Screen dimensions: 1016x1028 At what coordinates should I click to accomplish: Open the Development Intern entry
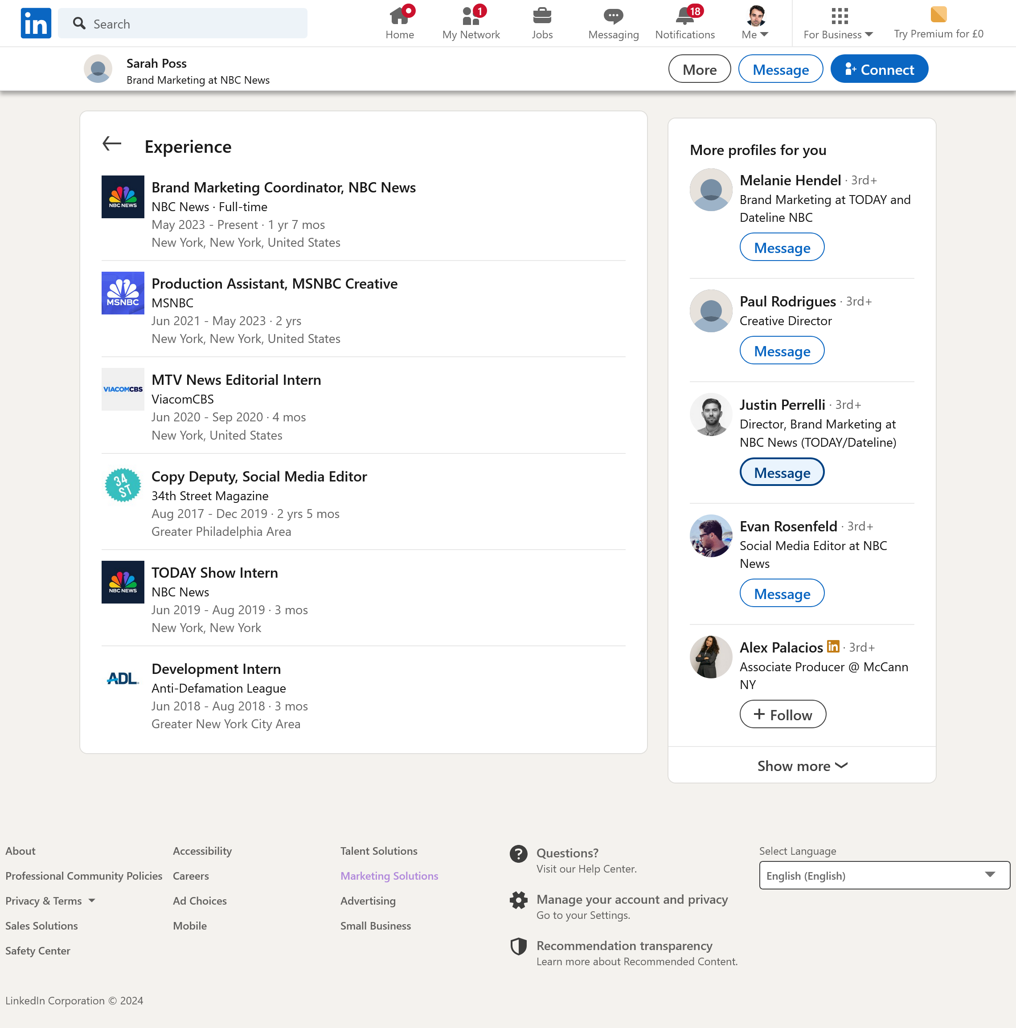(x=216, y=669)
